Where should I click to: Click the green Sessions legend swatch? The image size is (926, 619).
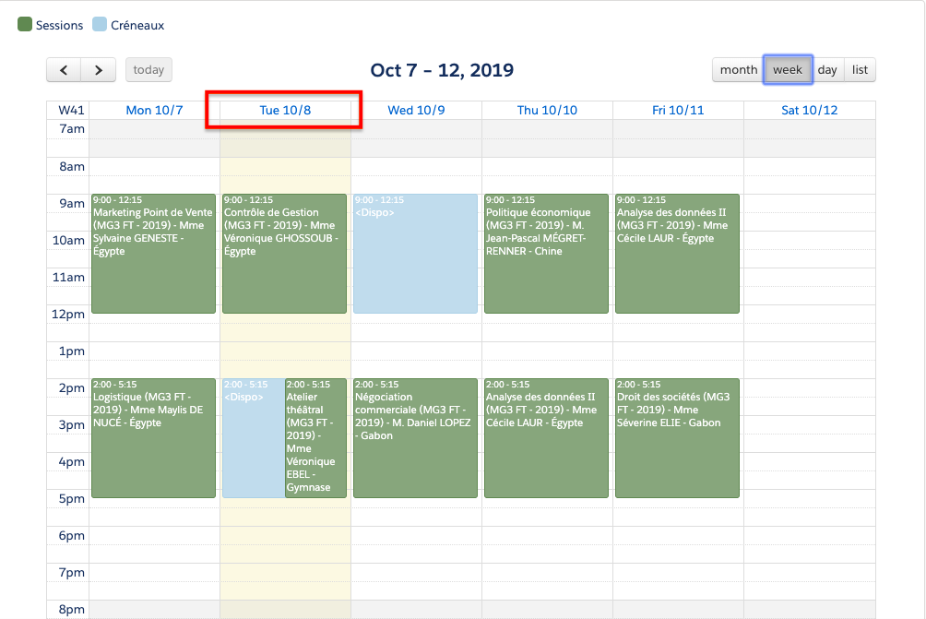25,25
